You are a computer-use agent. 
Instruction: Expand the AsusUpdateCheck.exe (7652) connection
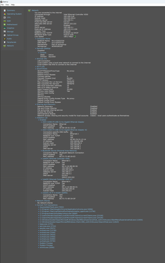coord(39,207)
